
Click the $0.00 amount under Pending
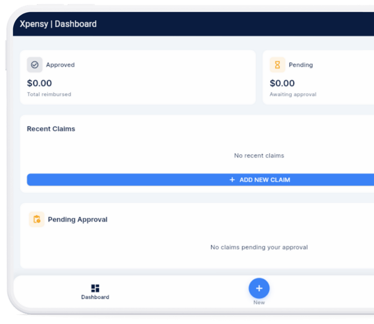[x=282, y=83]
